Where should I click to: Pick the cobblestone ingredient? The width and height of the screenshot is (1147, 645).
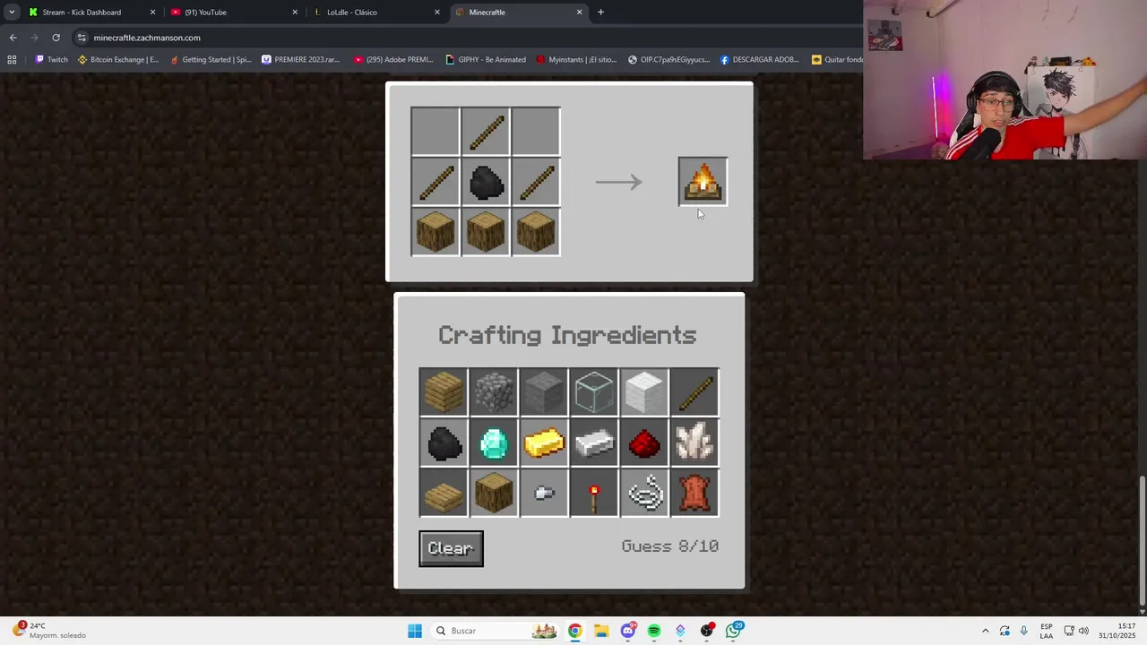click(x=494, y=392)
